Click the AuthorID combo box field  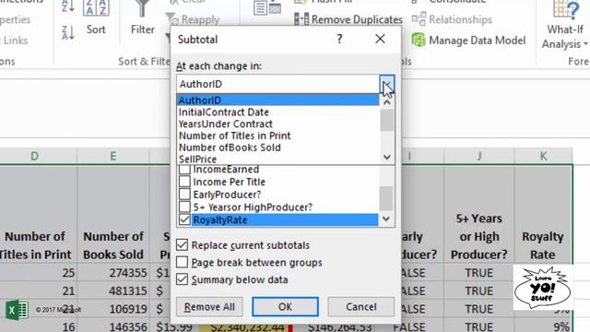pyautogui.click(x=277, y=84)
